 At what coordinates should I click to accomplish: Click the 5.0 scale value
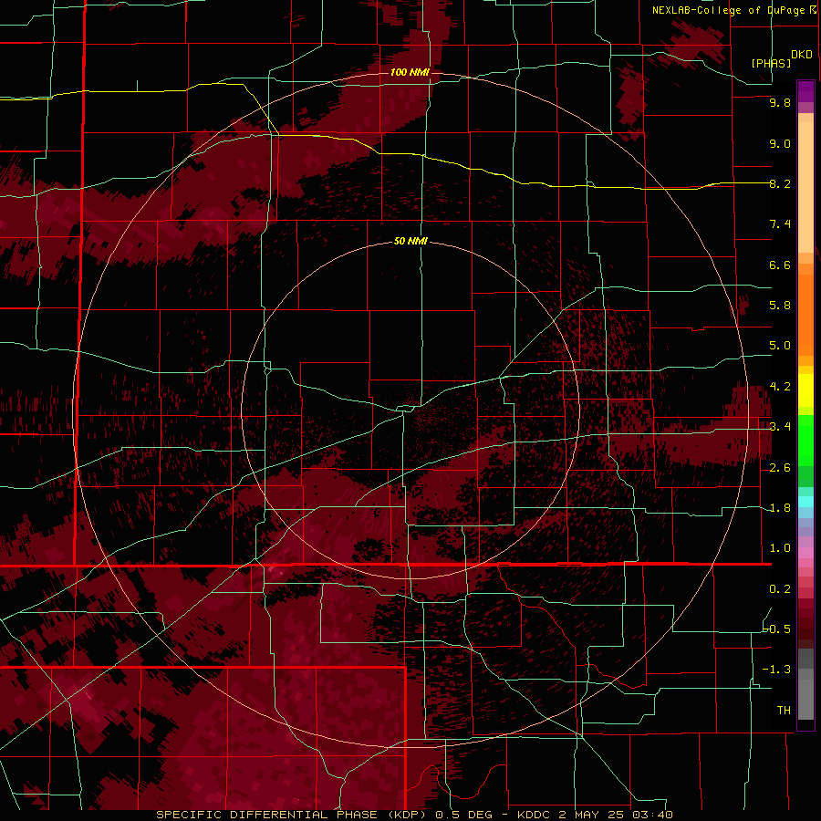(x=780, y=346)
